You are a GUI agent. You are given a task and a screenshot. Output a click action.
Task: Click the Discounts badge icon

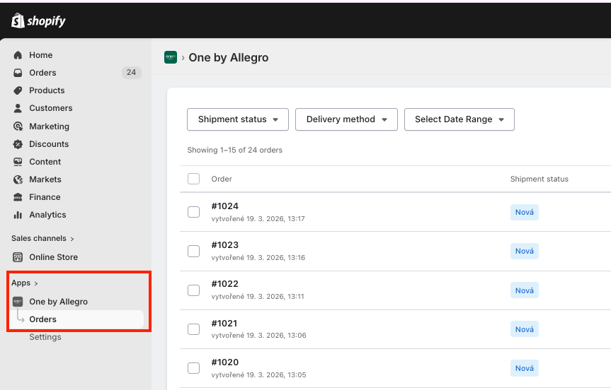coord(18,144)
